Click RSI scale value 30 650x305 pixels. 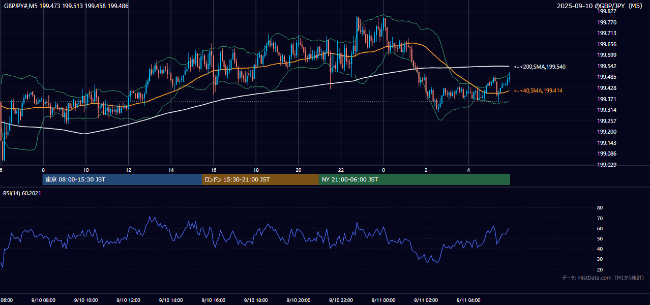(x=600, y=259)
